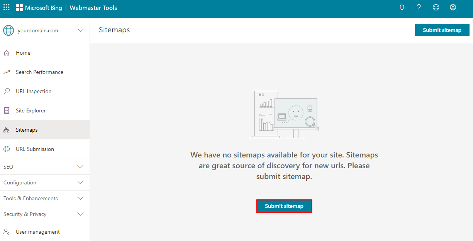Click the globe icon beside yourdomain.com
Screen dimensions: 473x241
point(8,30)
